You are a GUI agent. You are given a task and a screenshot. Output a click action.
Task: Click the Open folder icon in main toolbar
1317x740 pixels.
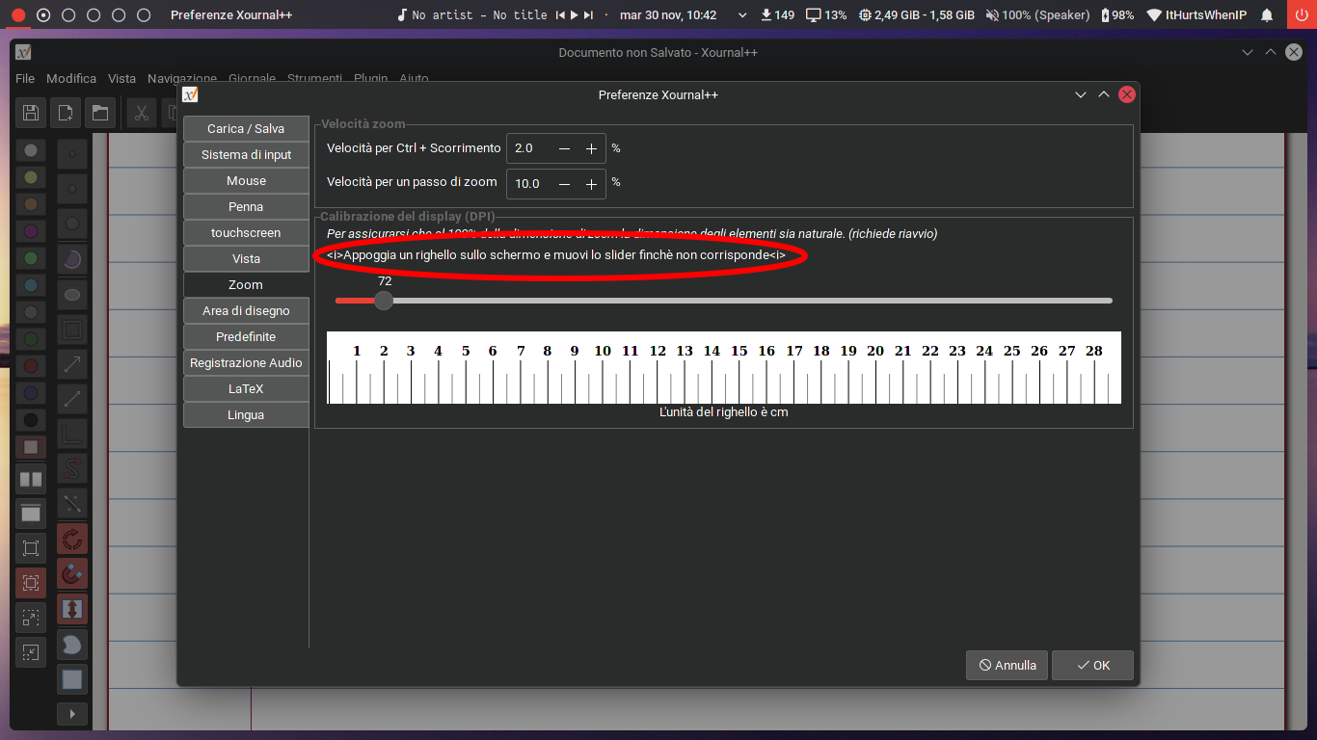pos(99,113)
